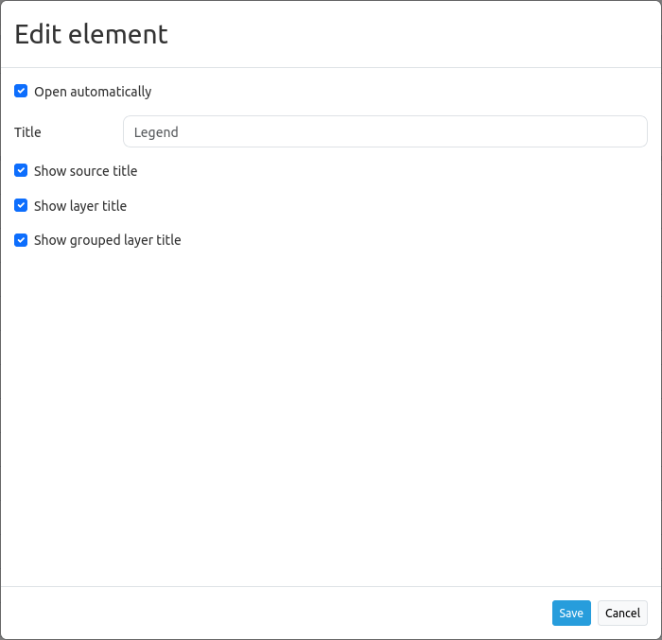Viewport: 662px width, 640px height.
Task: Uncheck the "Show grouped layer title" checkbox
Action: [x=21, y=240]
